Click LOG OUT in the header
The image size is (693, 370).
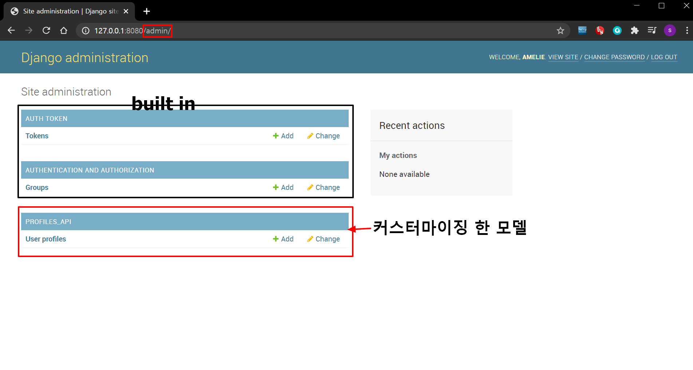(x=664, y=57)
